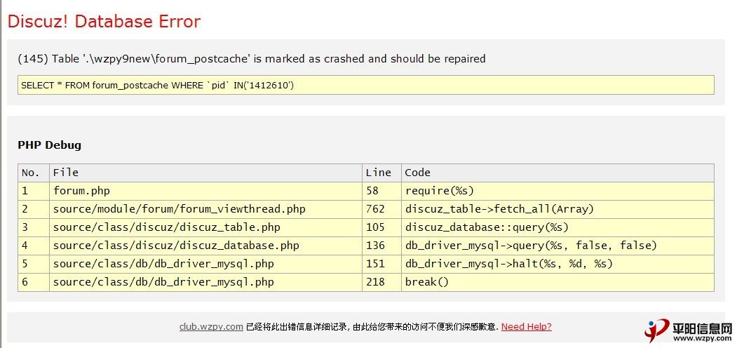The width and height of the screenshot is (737, 348).
Task: Click line number 136
Action: pos(381,246)
